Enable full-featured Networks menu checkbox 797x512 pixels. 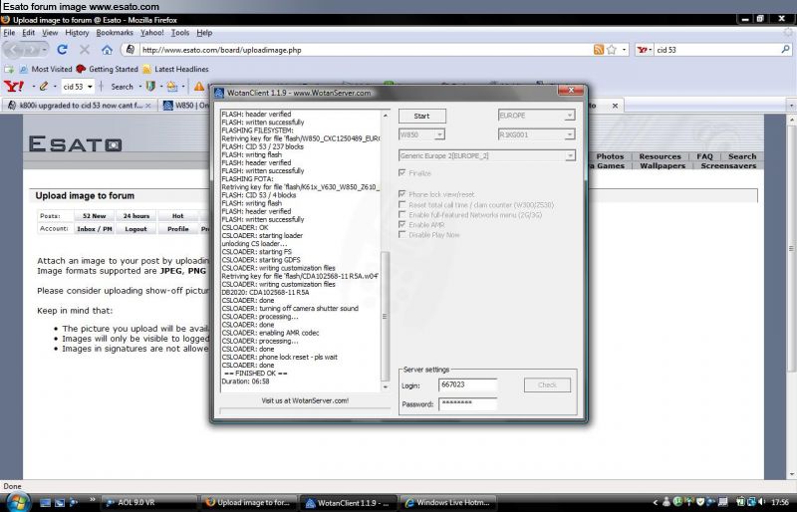click(x=402, y=214)
